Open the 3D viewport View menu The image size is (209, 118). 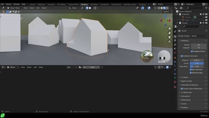click(25, 8)
